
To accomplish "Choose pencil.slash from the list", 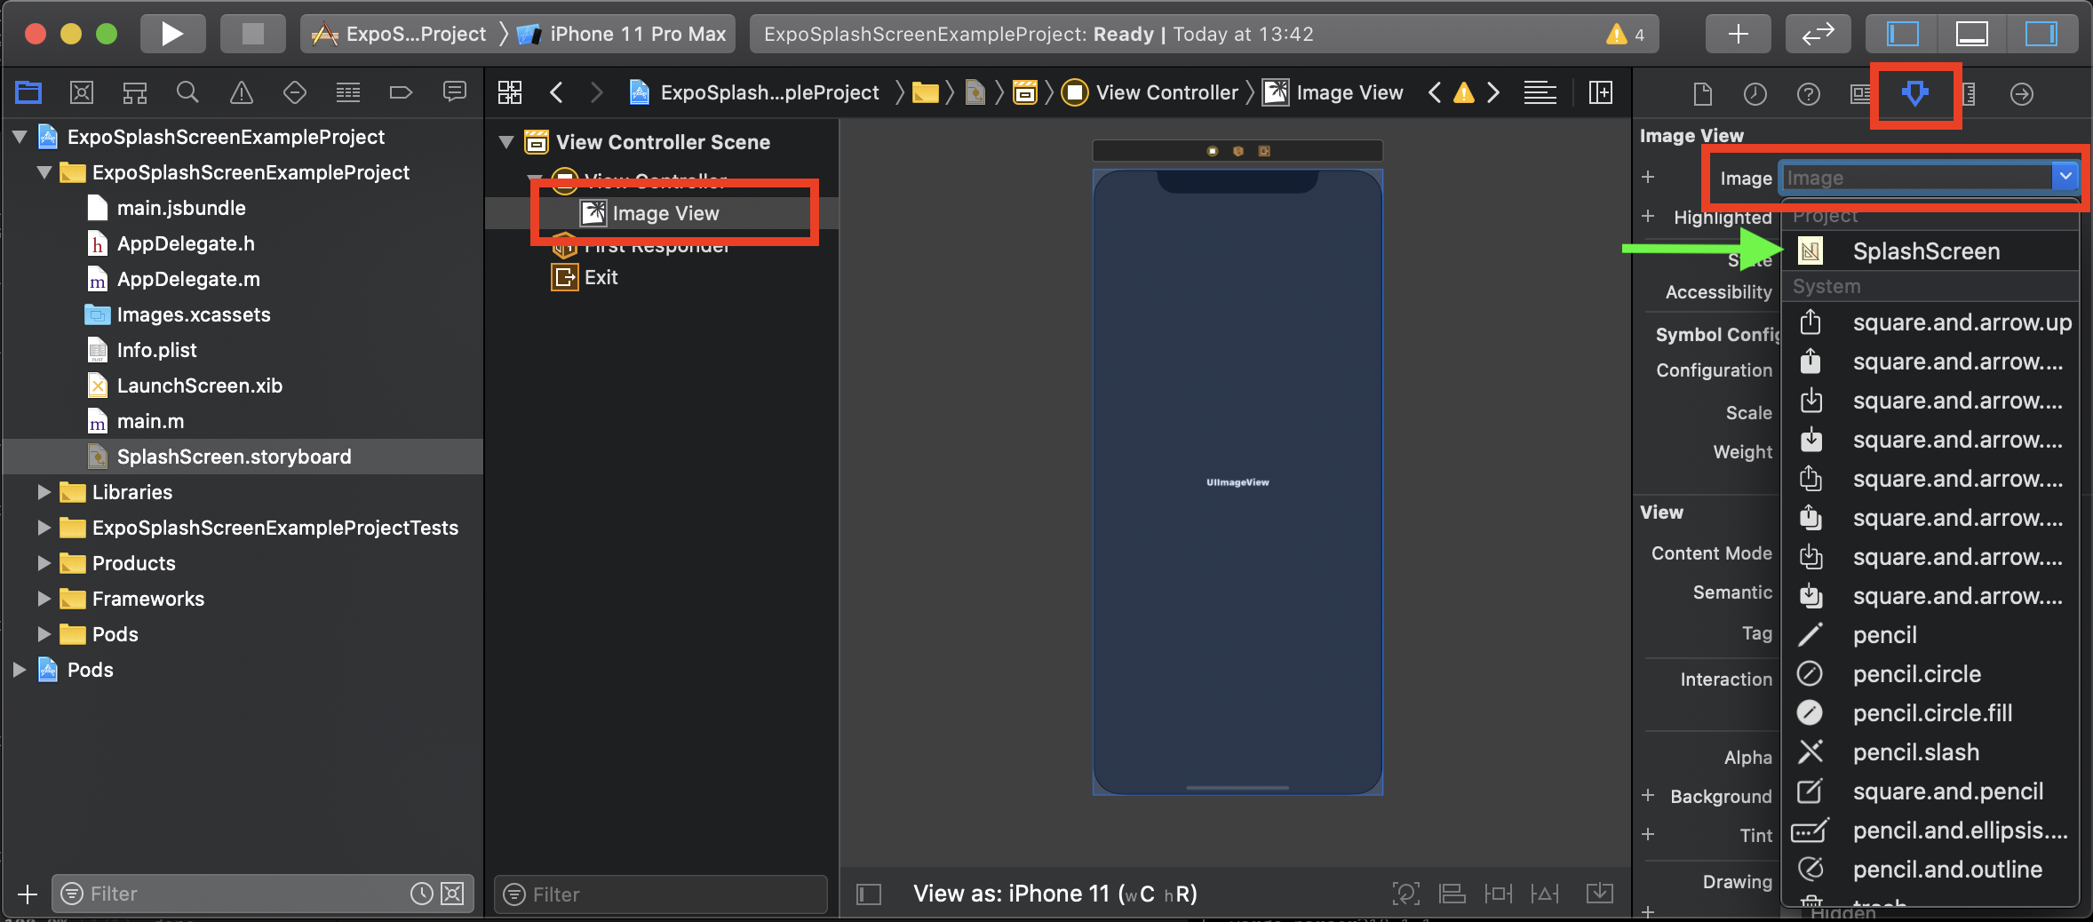I will coord(1930,752).
